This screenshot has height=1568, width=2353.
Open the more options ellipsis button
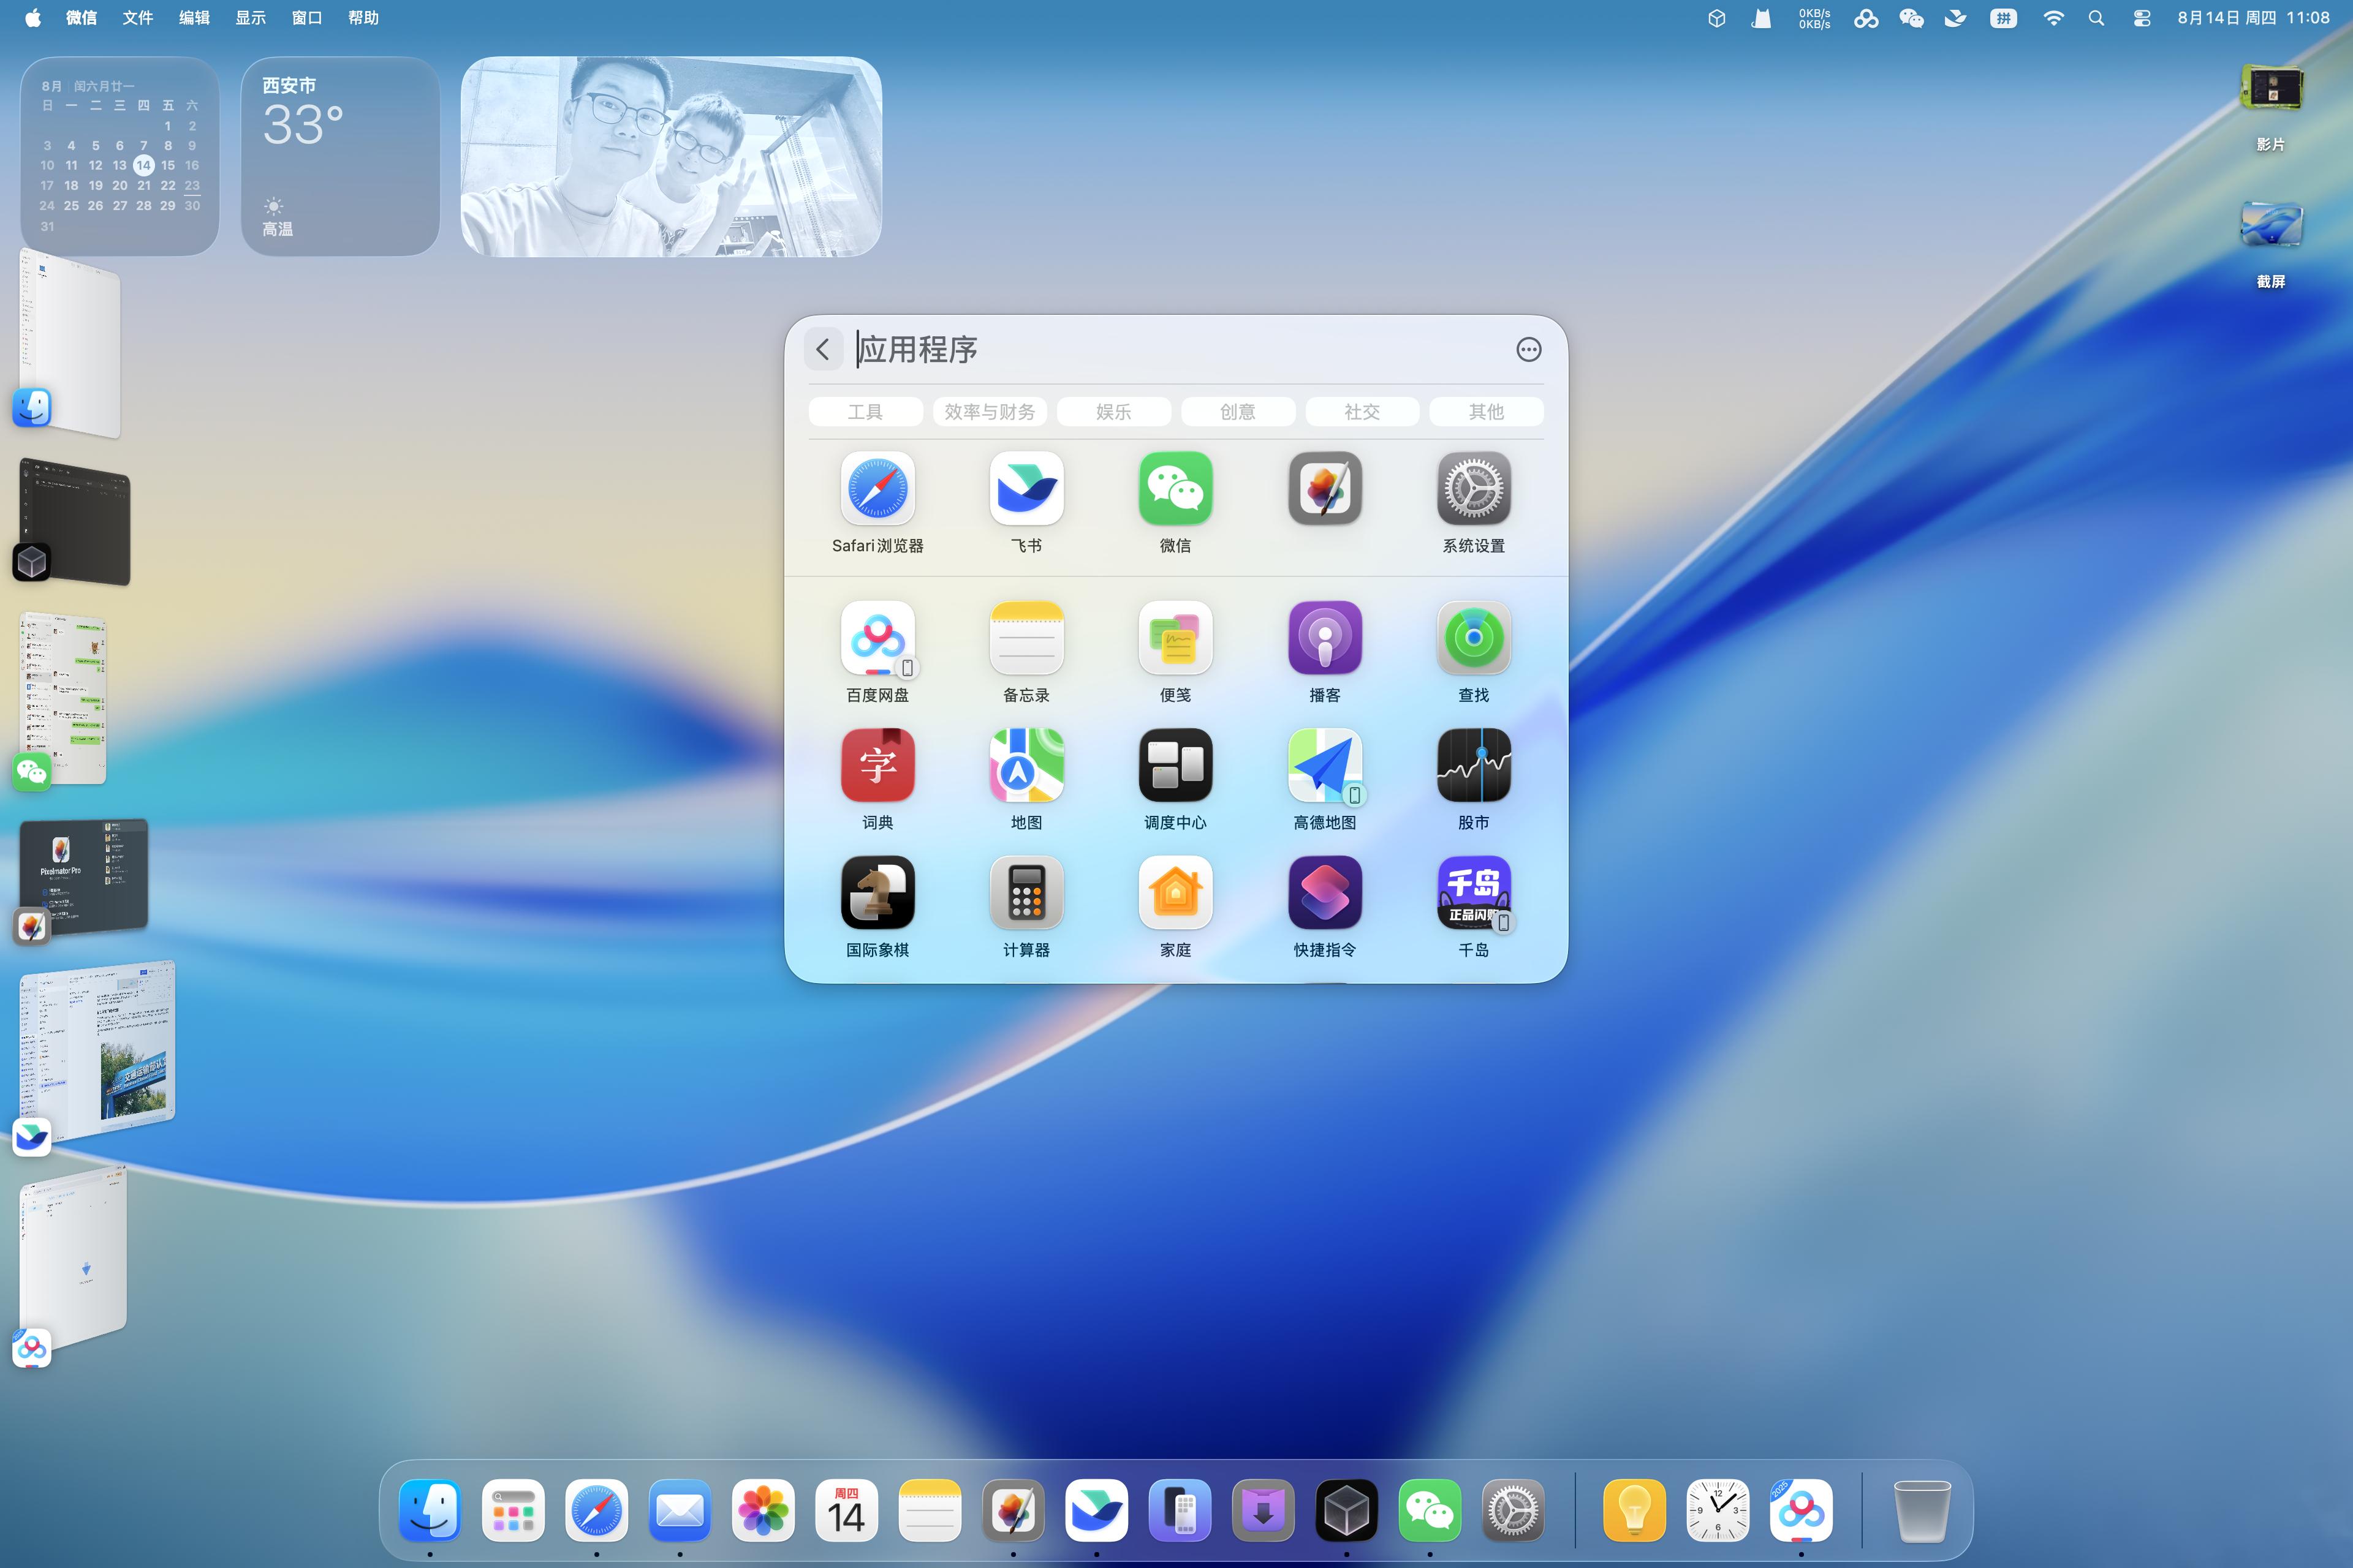1529,349
